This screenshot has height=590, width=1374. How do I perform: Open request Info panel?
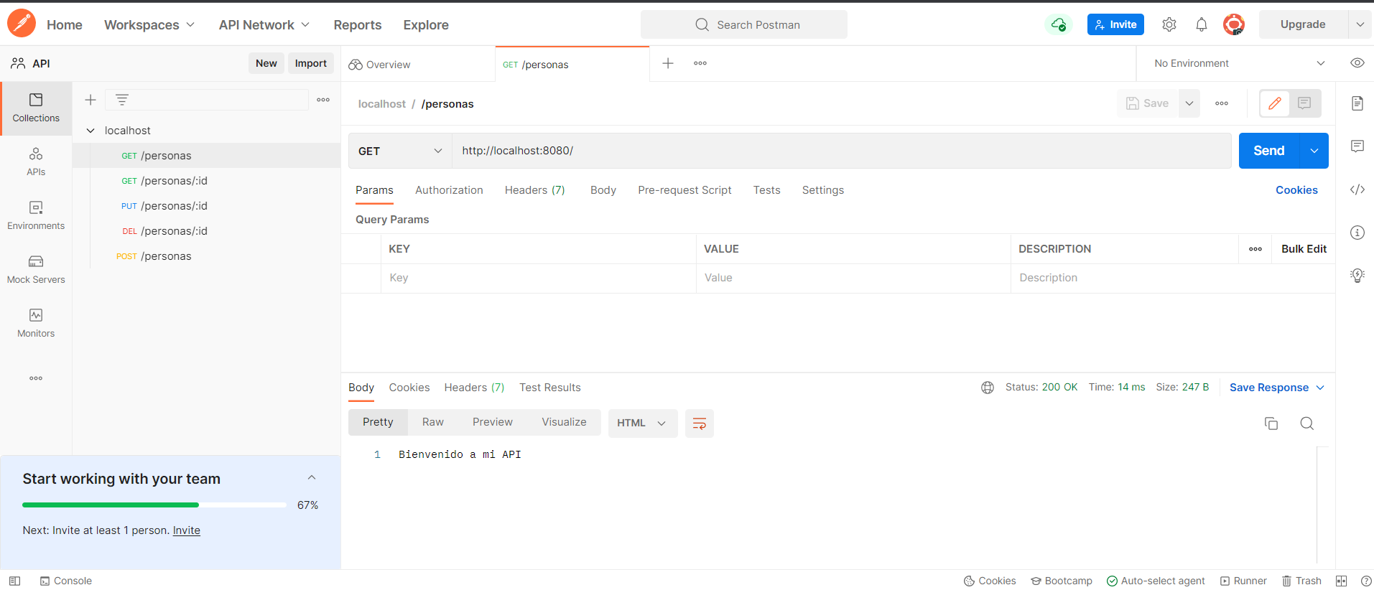[x=1357, y=233]
